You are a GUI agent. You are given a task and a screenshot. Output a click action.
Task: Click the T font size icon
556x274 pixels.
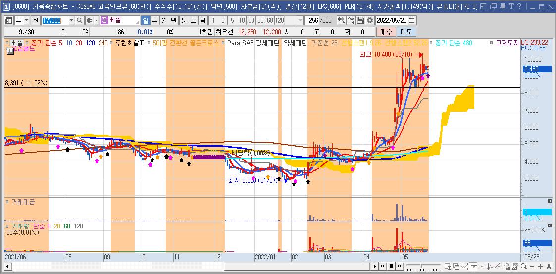coord(511,6)
